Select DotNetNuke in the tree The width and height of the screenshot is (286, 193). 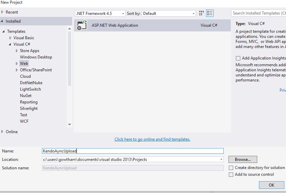(31, 83)
